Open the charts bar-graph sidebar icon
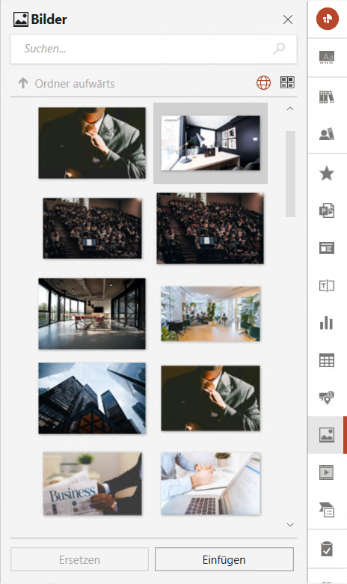This screenshot has height=584, width=347. 327,323
